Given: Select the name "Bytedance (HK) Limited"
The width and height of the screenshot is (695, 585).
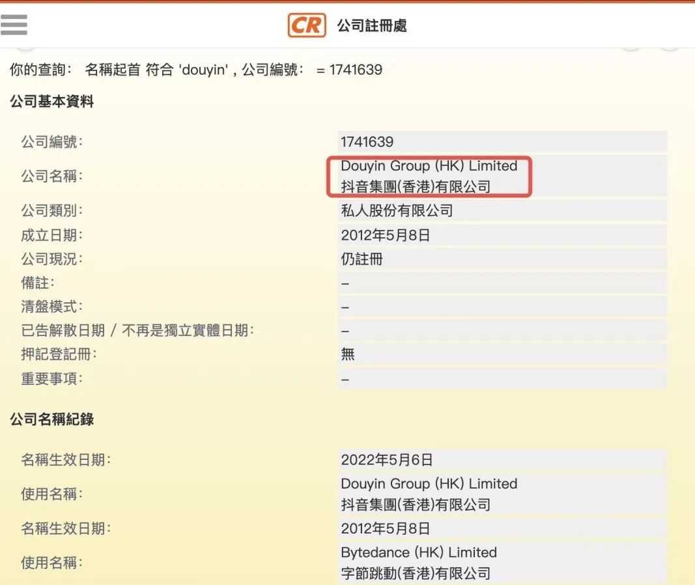Looking at the screenshot, I should point(419,552).
